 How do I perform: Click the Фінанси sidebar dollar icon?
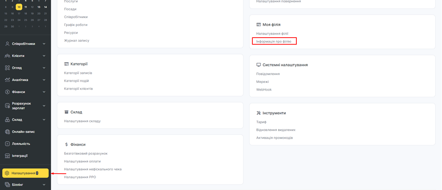click(x=7, y=92)
